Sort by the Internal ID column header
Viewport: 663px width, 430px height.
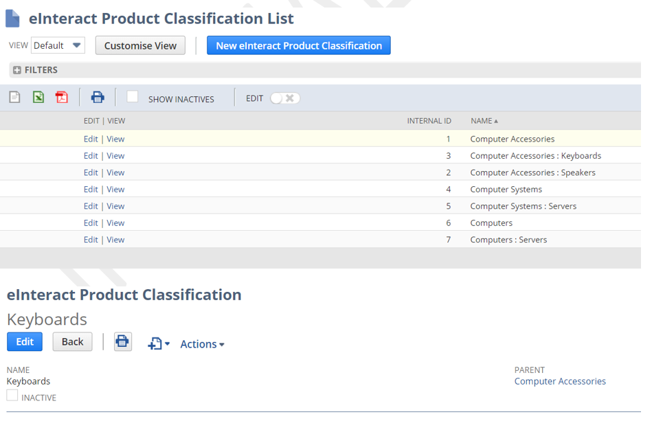429,121
